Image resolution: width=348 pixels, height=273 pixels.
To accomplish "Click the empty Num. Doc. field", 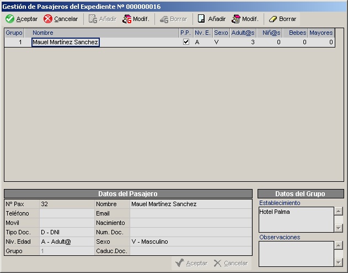I will click(191, 232).
